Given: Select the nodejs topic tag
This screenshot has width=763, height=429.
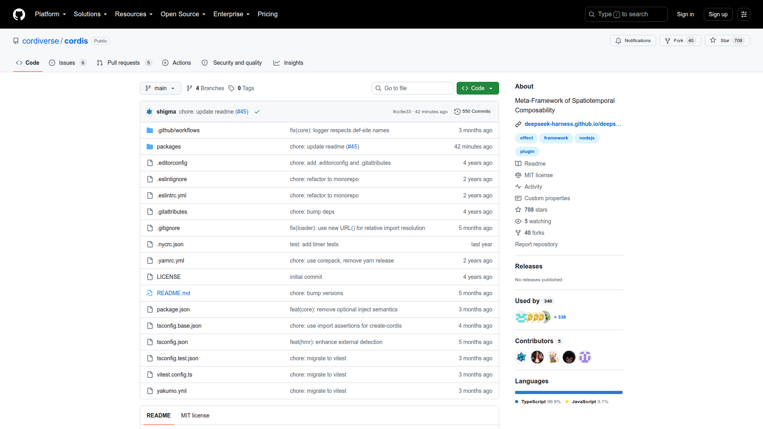Looking at the screenshot, I should 587,138.
